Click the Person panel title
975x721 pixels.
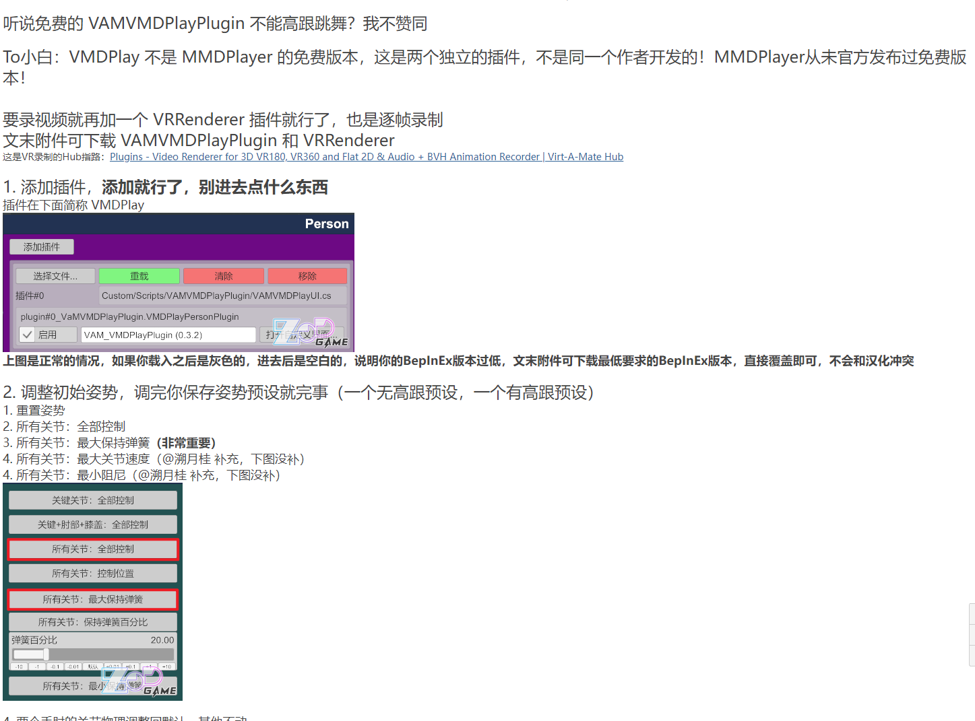point(327,224)
